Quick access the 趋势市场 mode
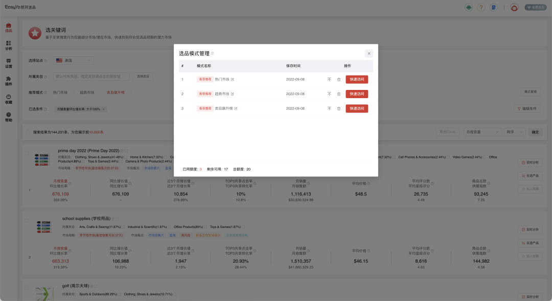The image size is (552, 301). (357, 94)
